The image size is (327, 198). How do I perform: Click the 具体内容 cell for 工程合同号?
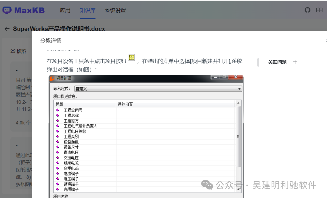point(176,110)
